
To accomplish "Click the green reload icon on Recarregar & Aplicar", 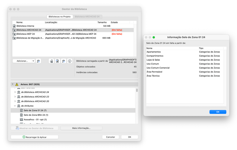I will (x=24, y=137).
